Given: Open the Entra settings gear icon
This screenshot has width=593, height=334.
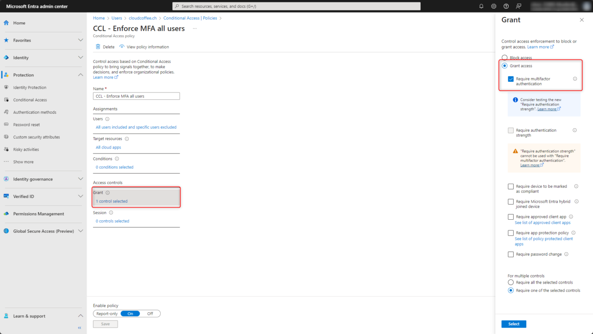Looking at the screenshot, I should [x=493, y=6].
